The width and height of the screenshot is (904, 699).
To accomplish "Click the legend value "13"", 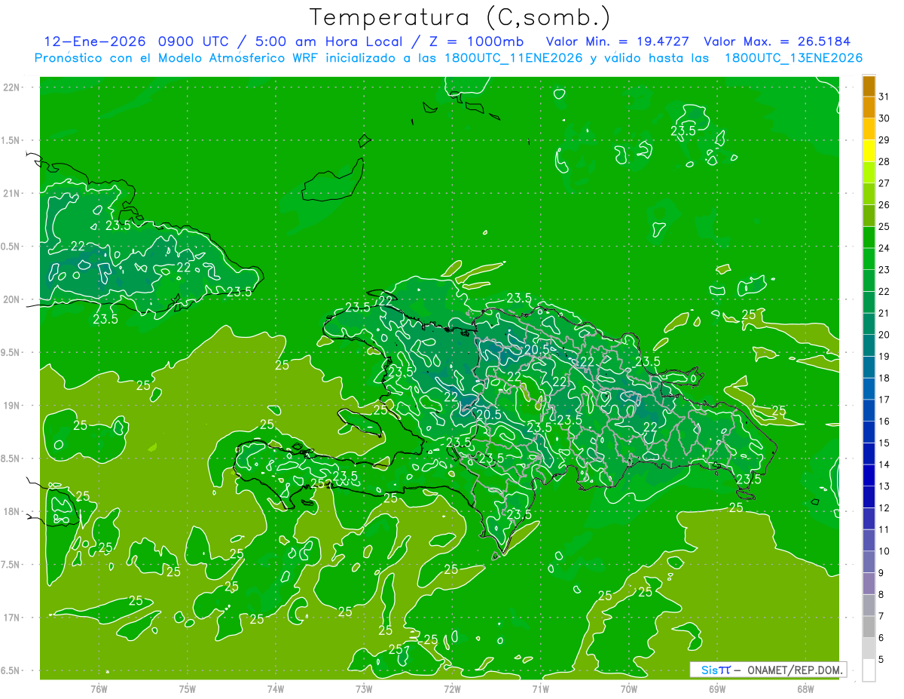I will [884, 486].
